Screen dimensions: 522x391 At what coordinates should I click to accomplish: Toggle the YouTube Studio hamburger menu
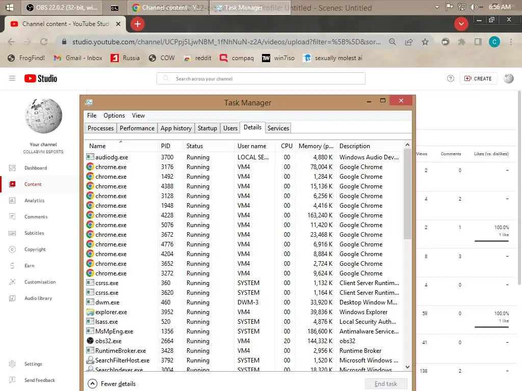(12, 78)
